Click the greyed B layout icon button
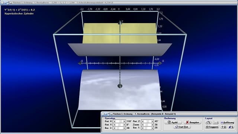This screenshot has height=134, width=238. (216, 122)
